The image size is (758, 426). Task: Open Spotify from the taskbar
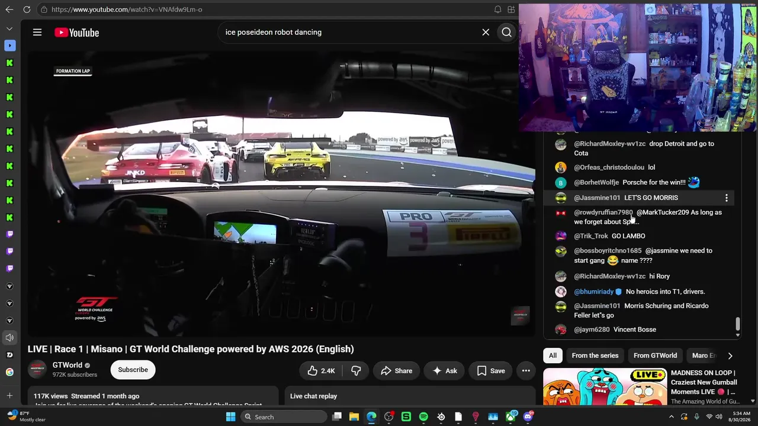pyautogui.click(x=423, y=417)
